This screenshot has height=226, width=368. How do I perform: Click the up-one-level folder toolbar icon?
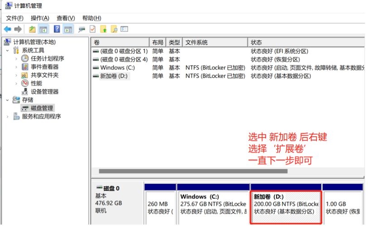(32, 29)
